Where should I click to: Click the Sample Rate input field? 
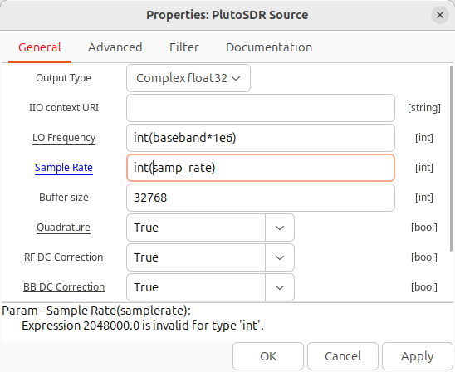(x=261, y=168)
